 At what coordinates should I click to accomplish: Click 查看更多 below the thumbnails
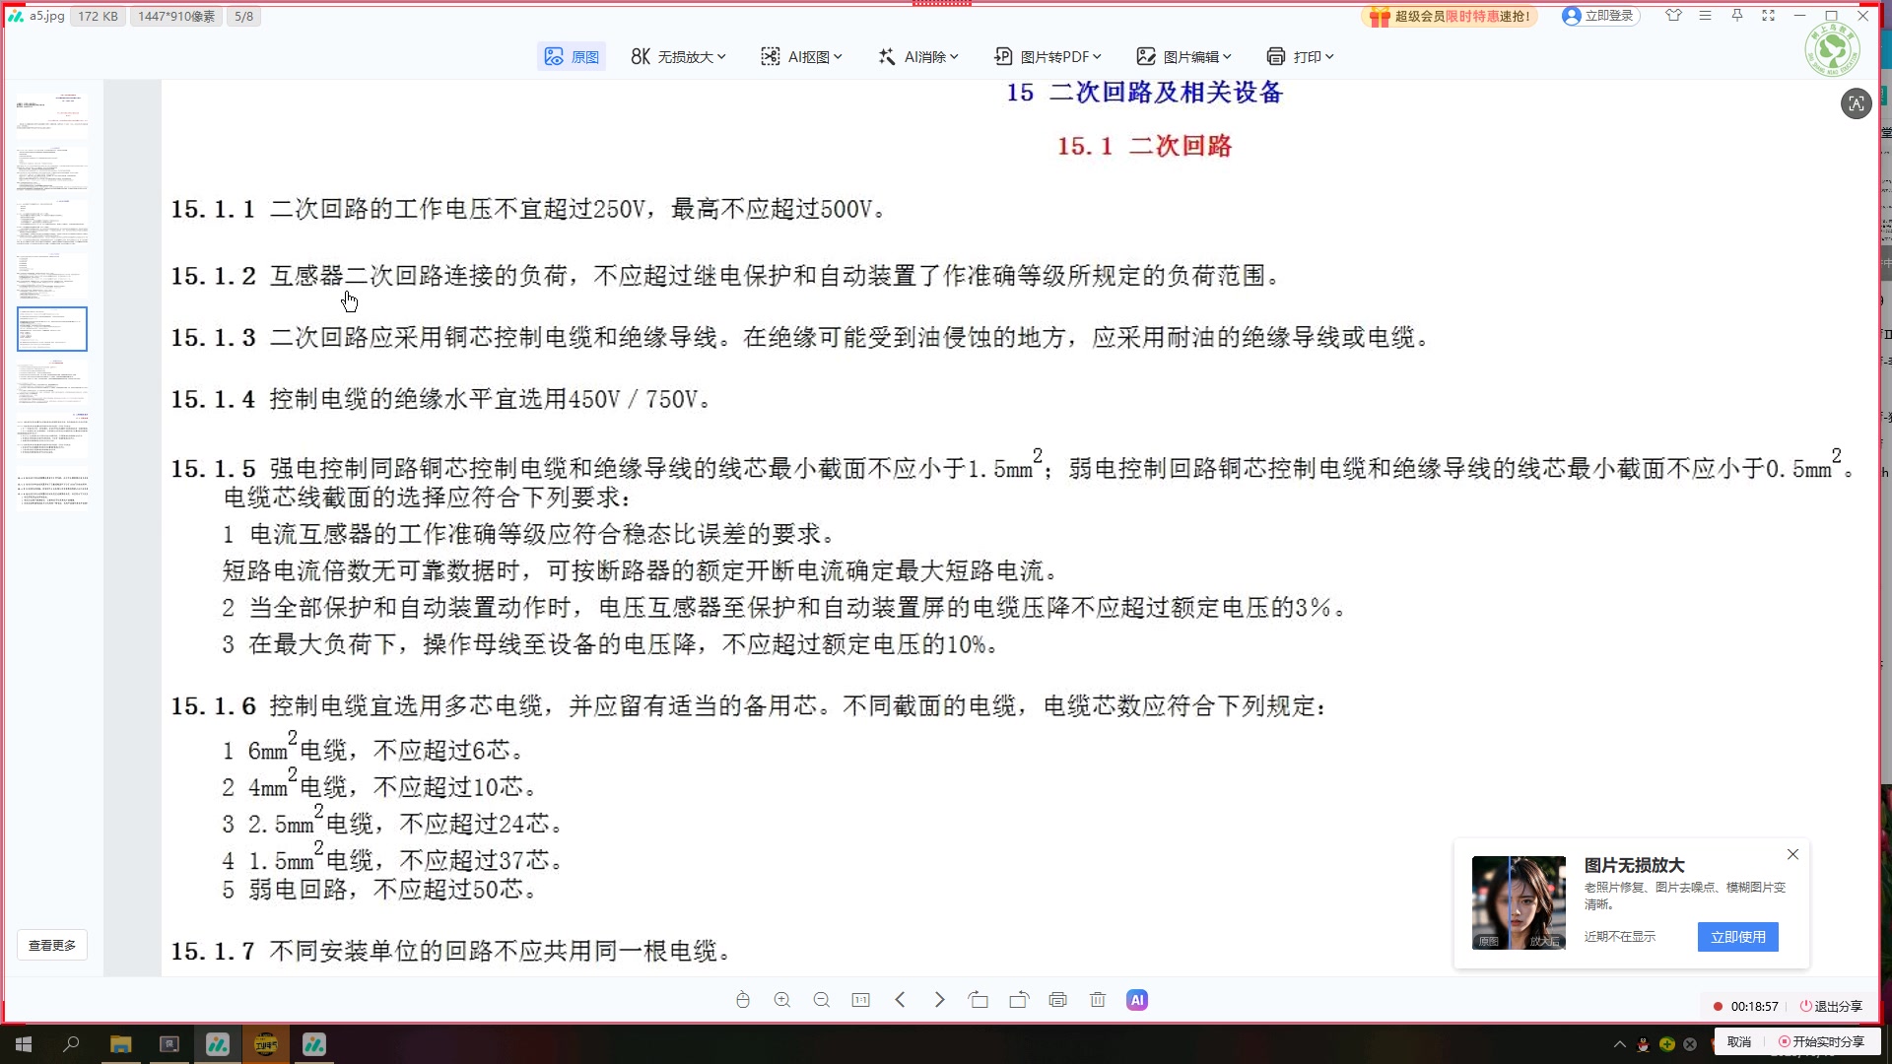(52, 944)
